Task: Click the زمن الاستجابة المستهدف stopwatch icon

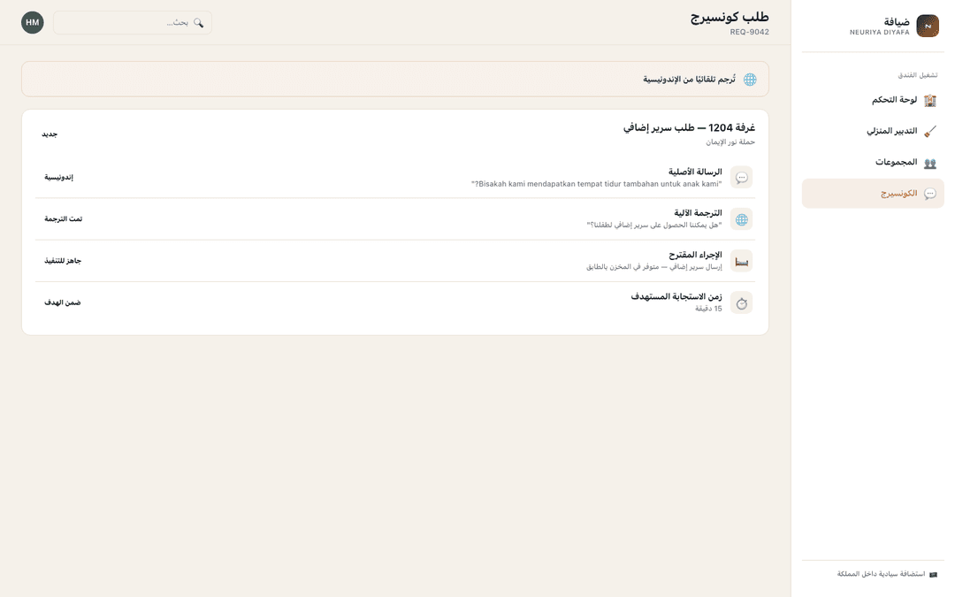Action: 741,302
